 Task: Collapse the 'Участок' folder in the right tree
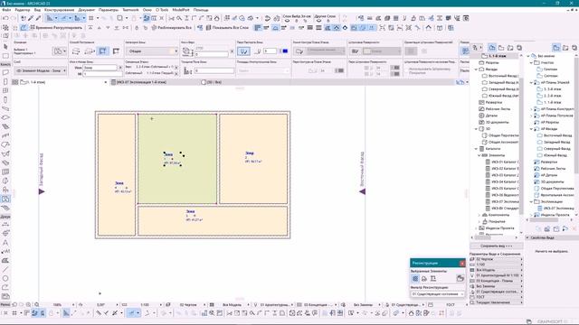point(531,62)
